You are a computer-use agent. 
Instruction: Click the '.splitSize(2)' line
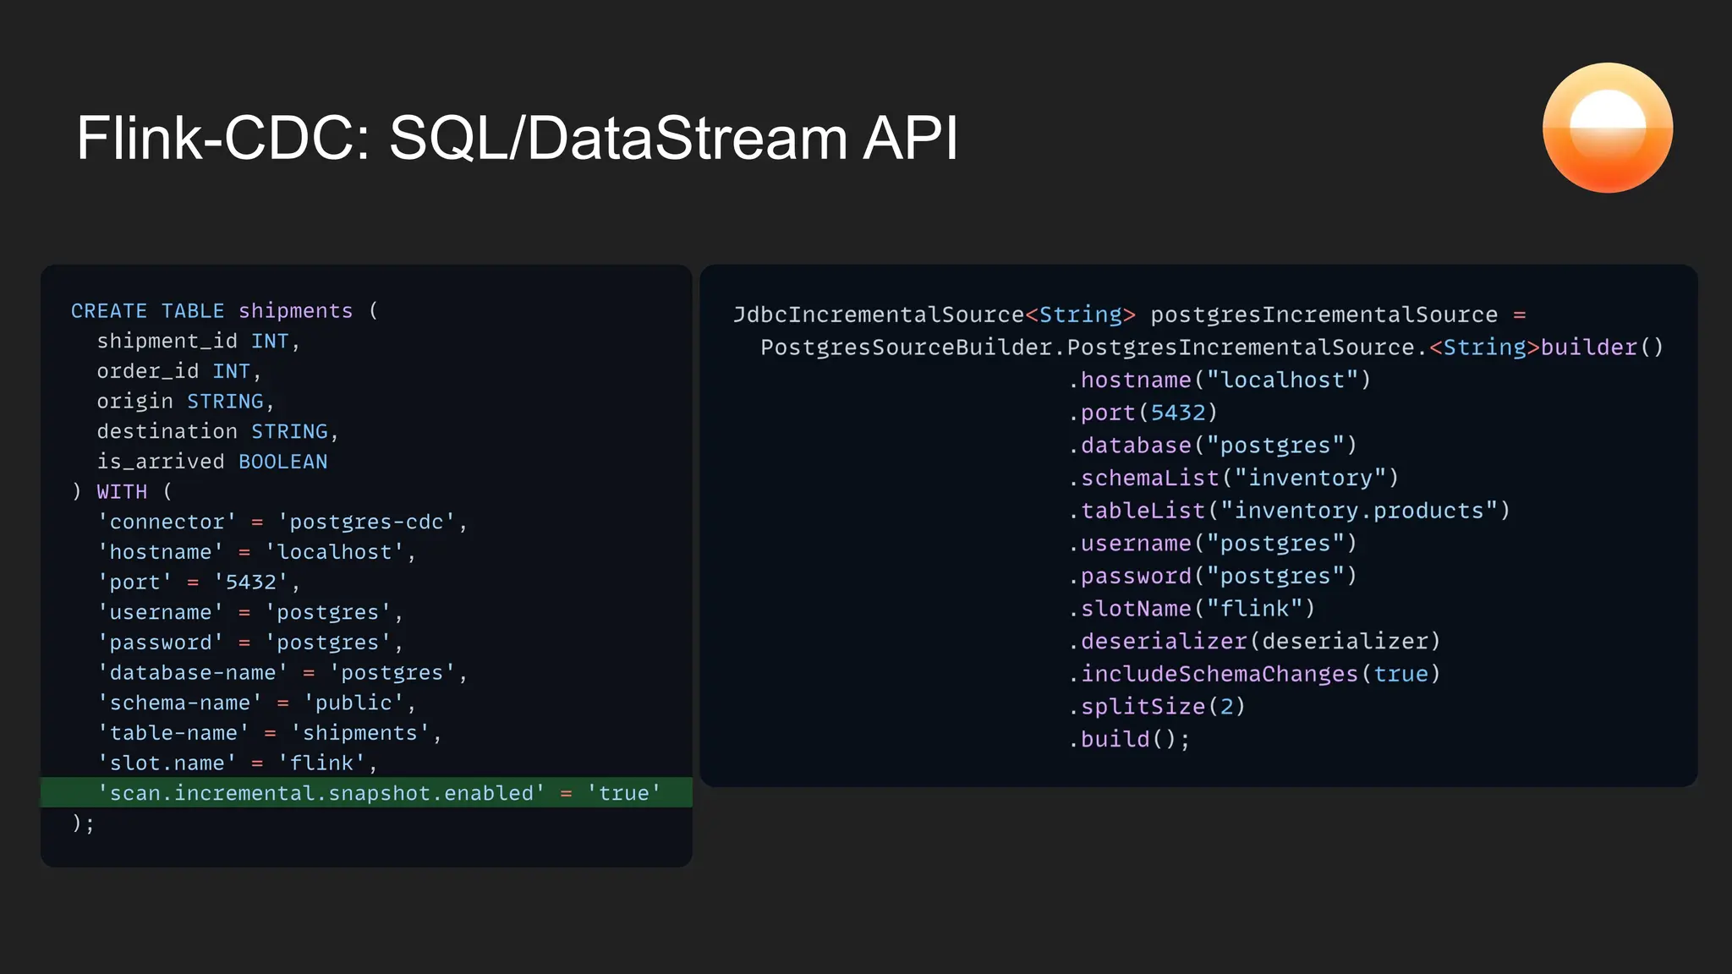click(x=1157, y=707)
